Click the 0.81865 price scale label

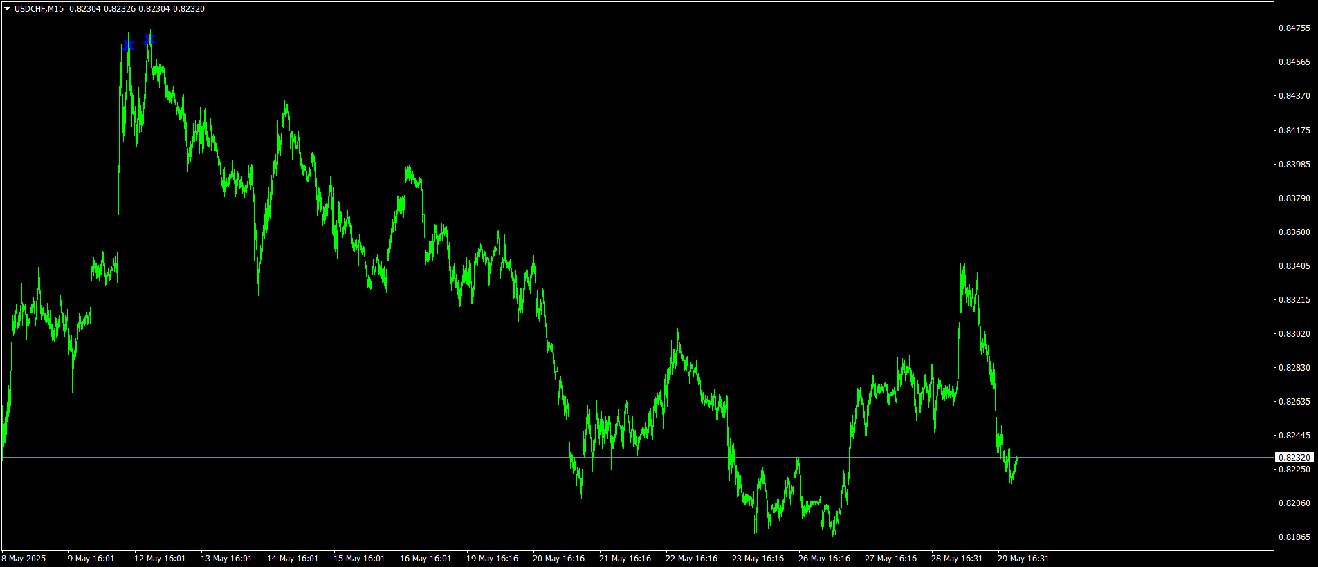(x=1294, y=537)
